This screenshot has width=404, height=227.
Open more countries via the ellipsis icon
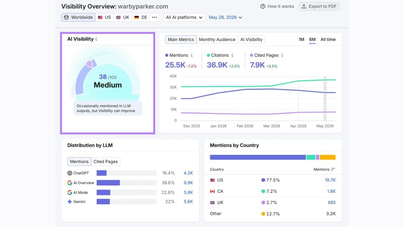[x=155, y=17]
